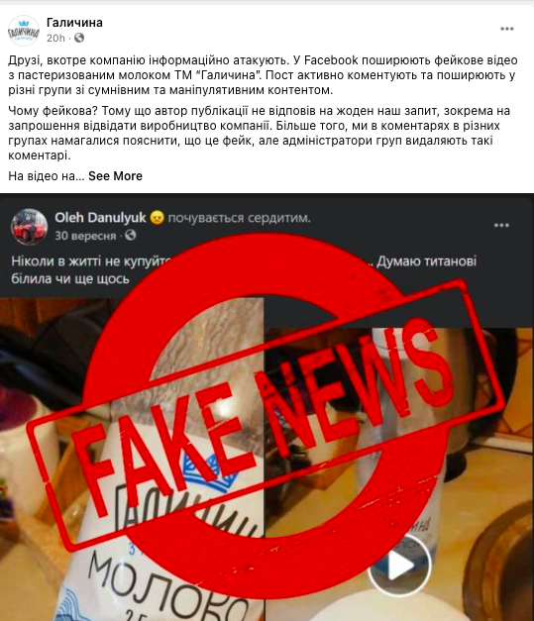Image resolution: width=534 pixels, height=621 pixels.
Task: Open the left Галичина milk carton photo
Action: click(x=132, y=460)
